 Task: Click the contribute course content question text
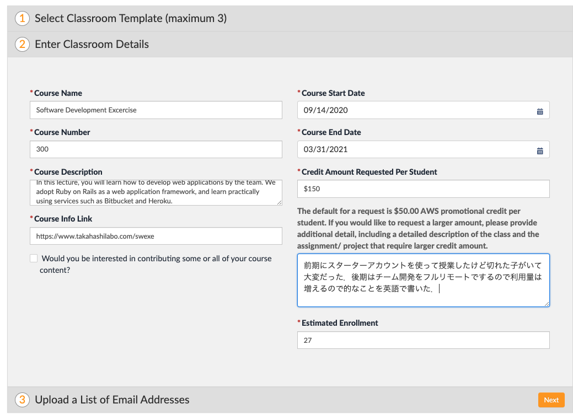[x=156, y=264]
